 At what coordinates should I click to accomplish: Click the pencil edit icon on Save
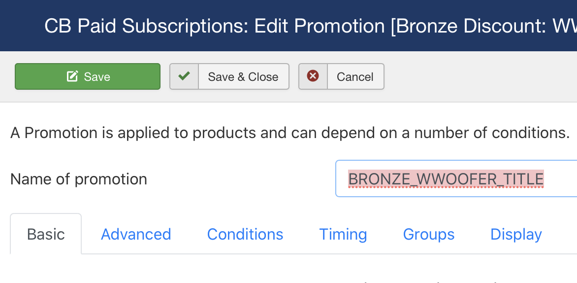[72, 76]
